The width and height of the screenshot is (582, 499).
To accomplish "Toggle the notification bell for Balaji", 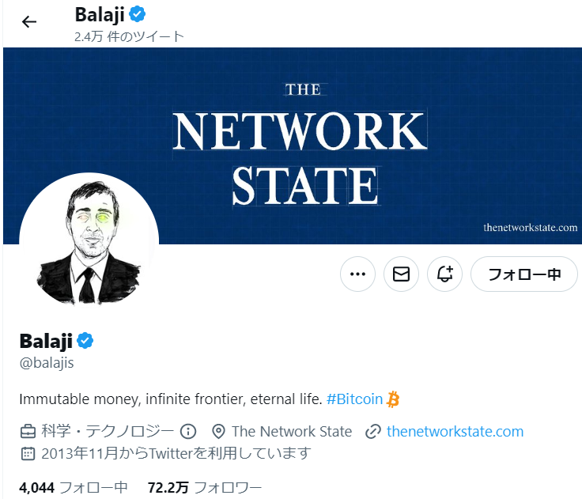I will [444, 274].
